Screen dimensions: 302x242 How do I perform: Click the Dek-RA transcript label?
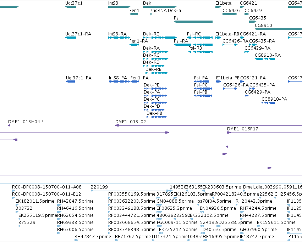(152, 48)
